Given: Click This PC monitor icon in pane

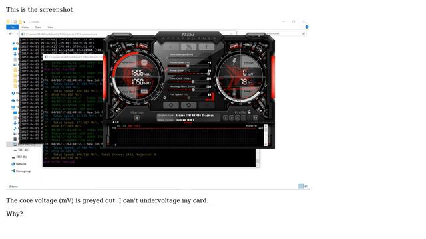Looking at the screenshot, I should tap(13, 107).
